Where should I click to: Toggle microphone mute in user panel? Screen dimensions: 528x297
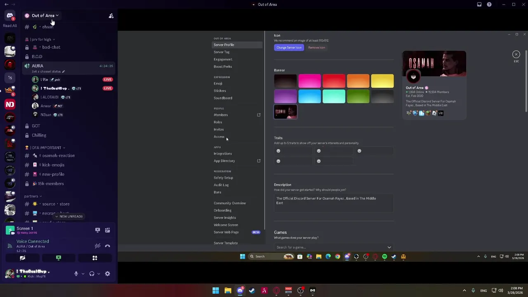pos(76,273)
